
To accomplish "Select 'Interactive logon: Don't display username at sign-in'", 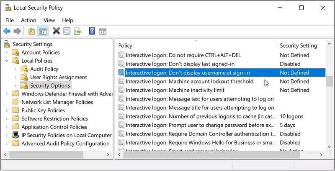I will 222,73.
